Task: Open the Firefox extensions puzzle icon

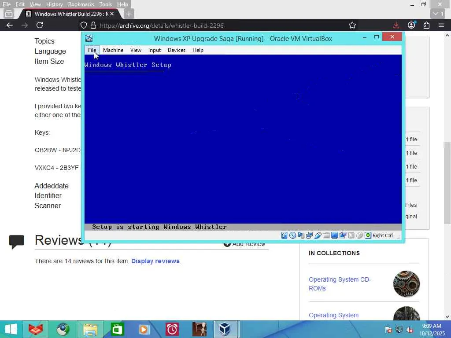Action: point(426,25)
